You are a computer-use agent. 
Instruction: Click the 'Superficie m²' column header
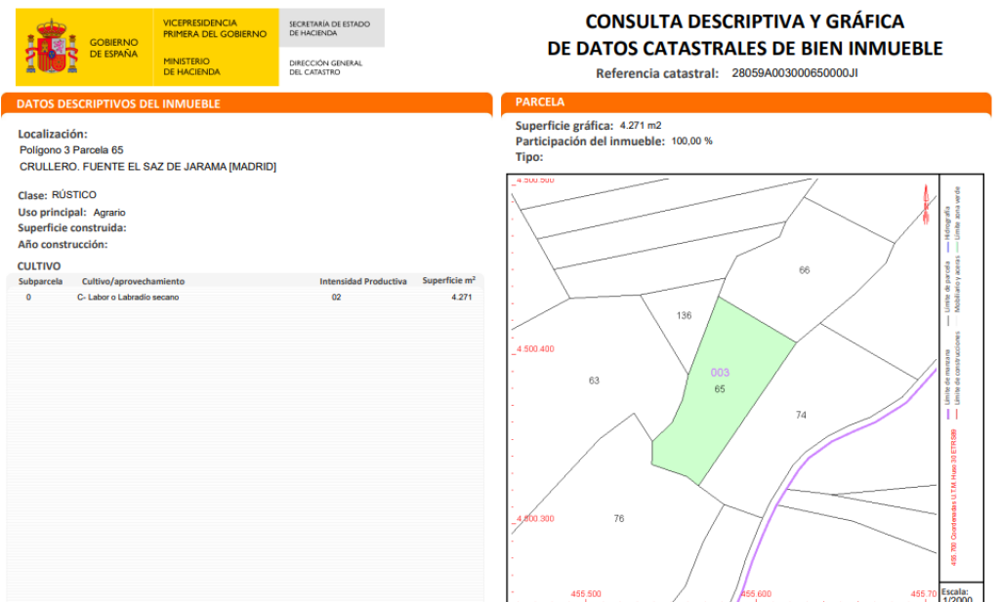point(449,281)
